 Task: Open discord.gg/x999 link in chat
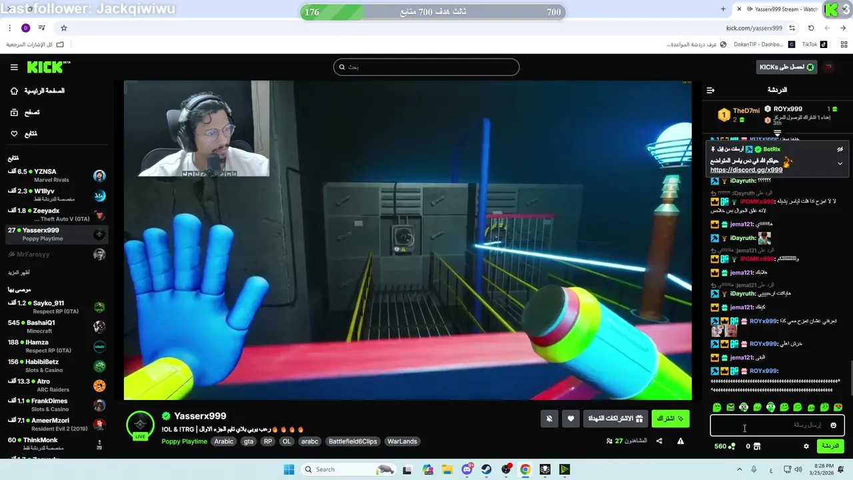(746, 170)
